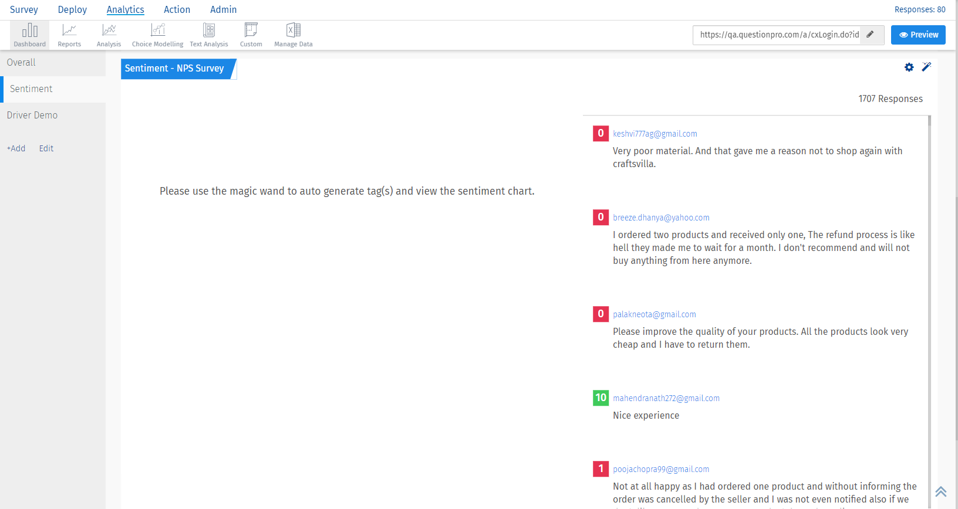
Task: Select the Driver Demo sidebar tab
Action: coord(32,116)
